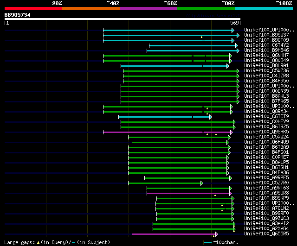
Task: Click the arrowhead ending the C6TCT9 alignment
Action: pyautogui.click(x=211, y=117)
